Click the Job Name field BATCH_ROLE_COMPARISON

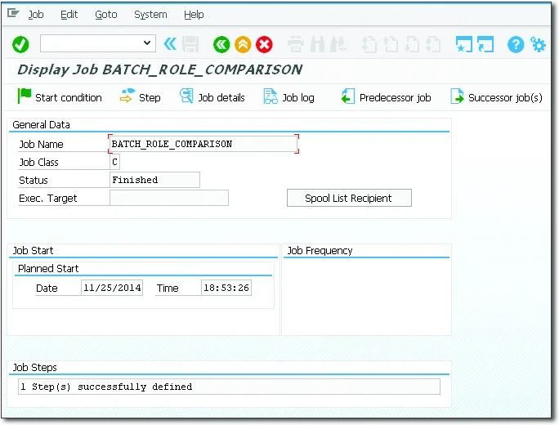(203, 144)
